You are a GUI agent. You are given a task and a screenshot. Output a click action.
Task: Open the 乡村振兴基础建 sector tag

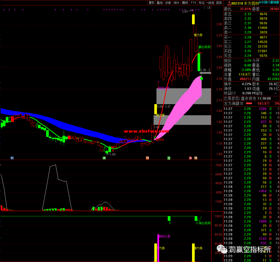coord(269,2)
